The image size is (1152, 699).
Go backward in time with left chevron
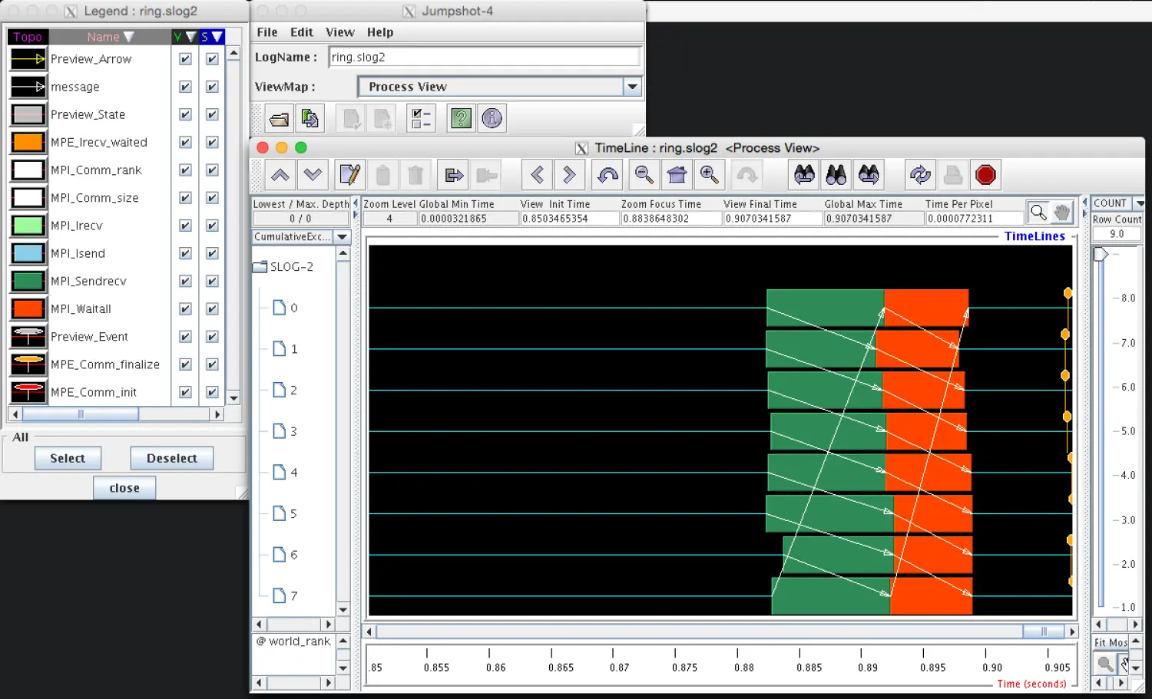tap(538, 175)
